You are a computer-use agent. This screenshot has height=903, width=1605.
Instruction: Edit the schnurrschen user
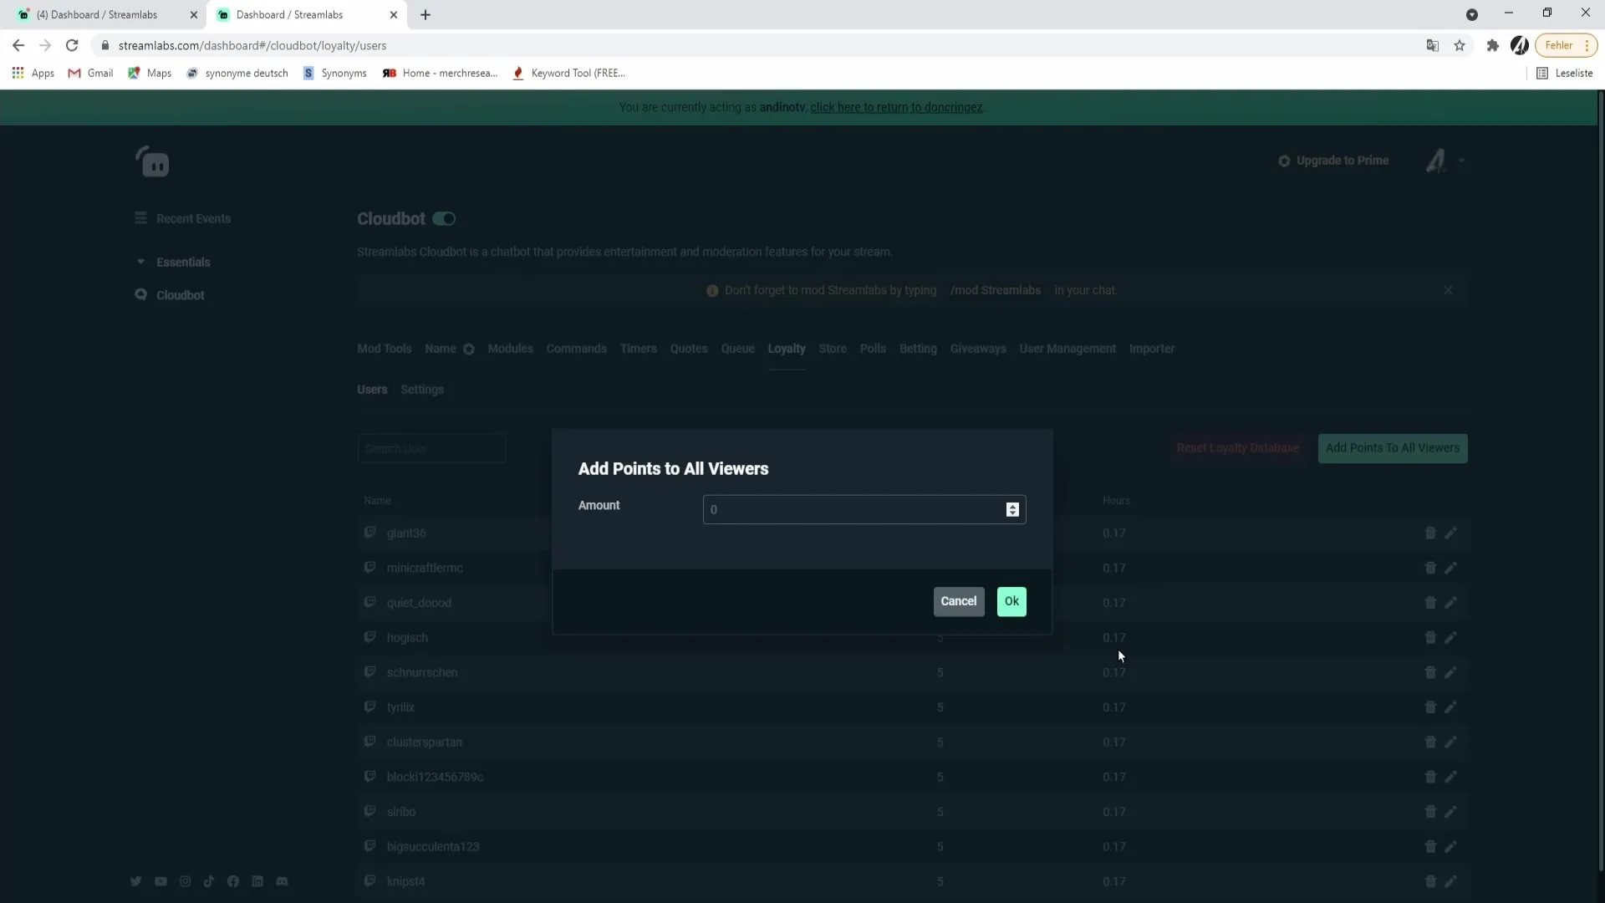point(1450,672)
